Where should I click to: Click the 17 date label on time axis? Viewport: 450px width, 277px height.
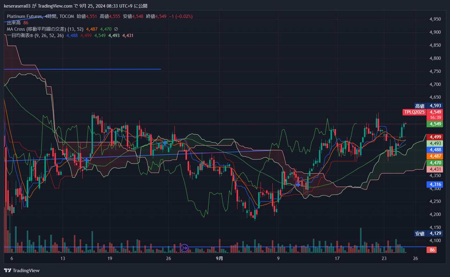point(337,259)
